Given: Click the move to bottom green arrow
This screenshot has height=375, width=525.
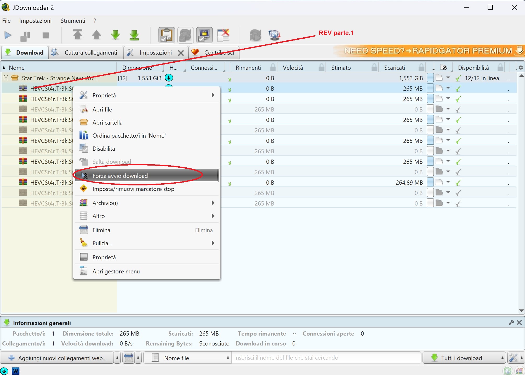Looking at the screenshot, I should 134,35.
